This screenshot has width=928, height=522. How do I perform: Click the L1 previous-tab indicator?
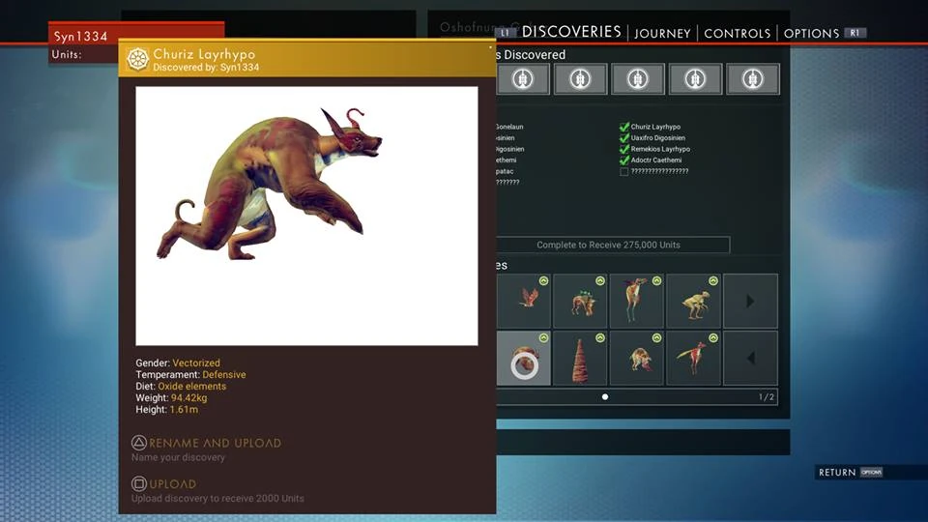(x=505, y=33)
